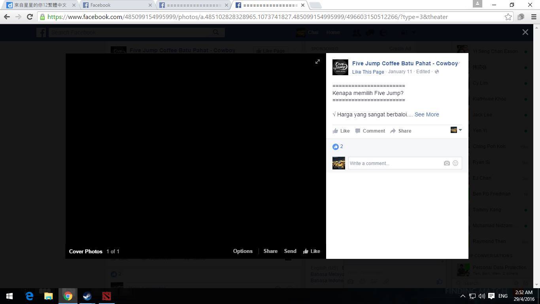Open the Chrome user profile button
This screenshot has width=540, height=304.
(478, 4)
